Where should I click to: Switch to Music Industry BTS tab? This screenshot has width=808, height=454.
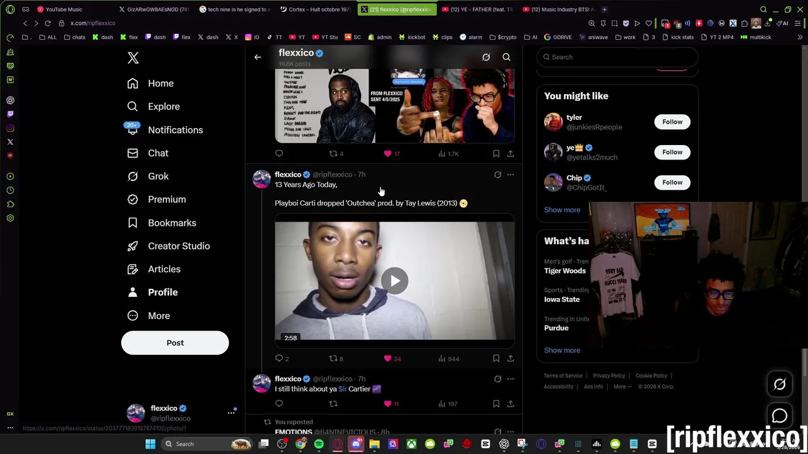(x=560, y=9)
